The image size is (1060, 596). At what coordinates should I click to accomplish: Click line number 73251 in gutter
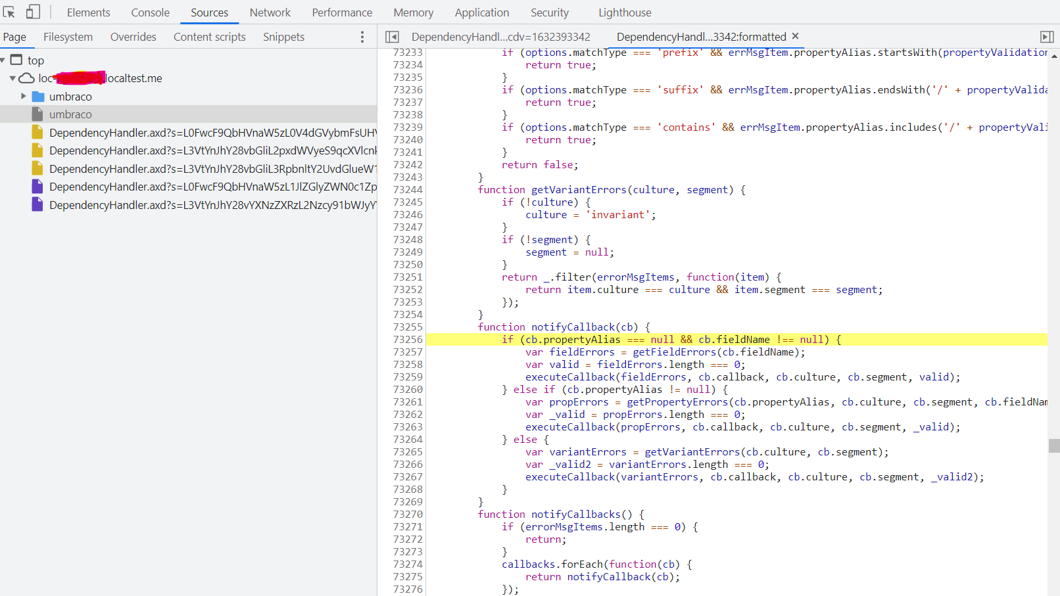pyautogui.click(x=408, y=277)
